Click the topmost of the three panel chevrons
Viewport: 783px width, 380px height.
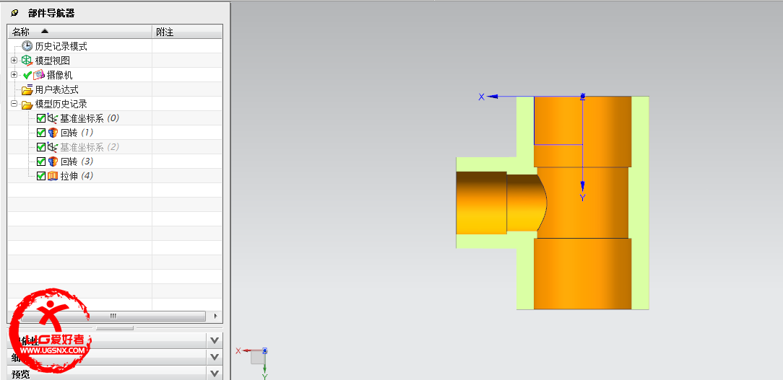pos(215,340)
